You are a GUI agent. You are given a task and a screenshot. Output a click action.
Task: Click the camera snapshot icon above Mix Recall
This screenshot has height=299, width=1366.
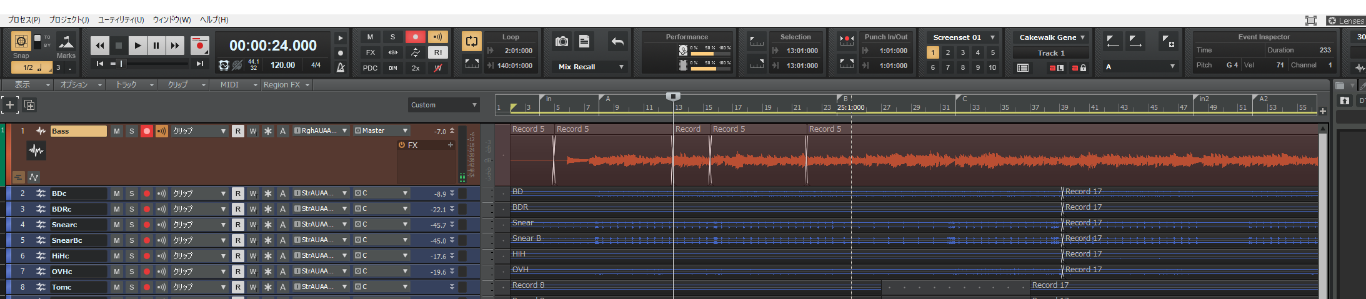point(562,41)
